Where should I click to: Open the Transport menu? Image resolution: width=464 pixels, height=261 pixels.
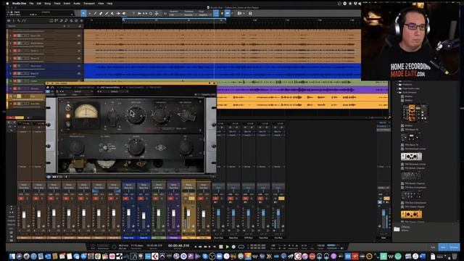point(89,4)
